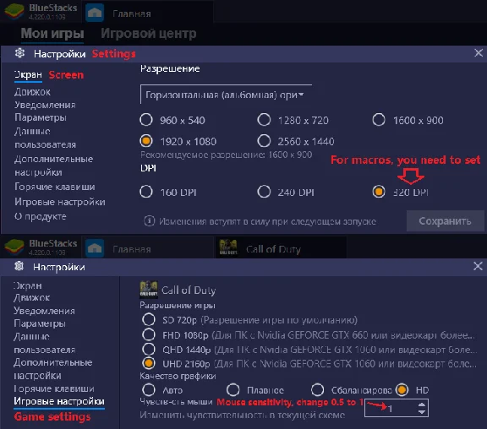Open Дополнительные настройки in the top settings
The width and height of the screenshot is (487, 429).
pos(54,166)
